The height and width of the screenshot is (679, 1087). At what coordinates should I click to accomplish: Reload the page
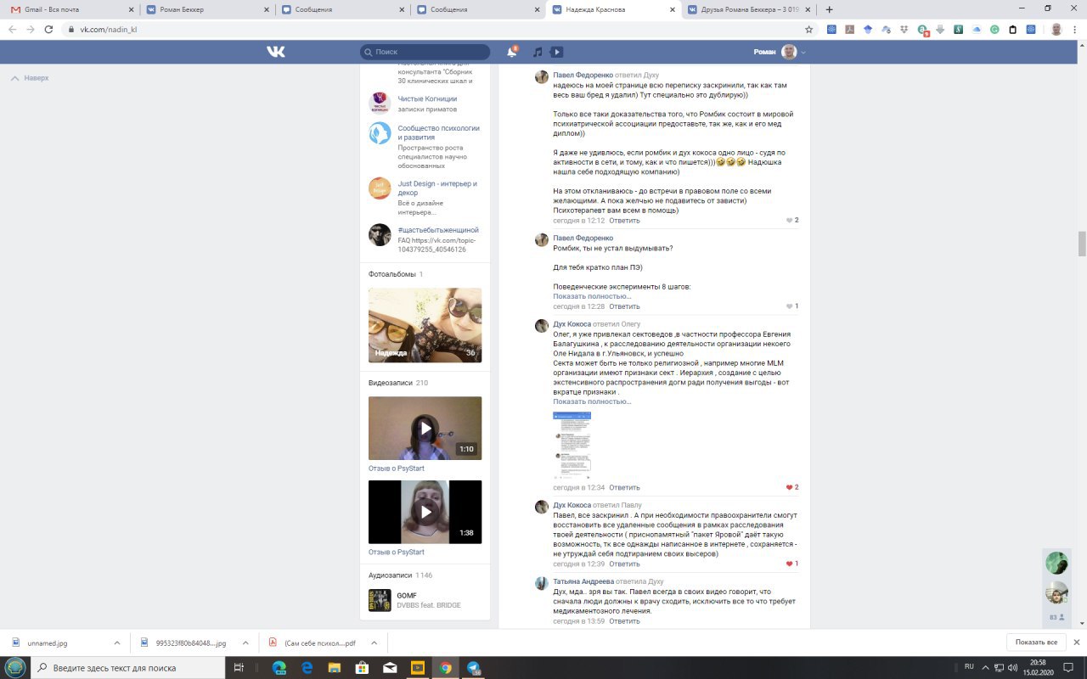click(x=50, y=29)
